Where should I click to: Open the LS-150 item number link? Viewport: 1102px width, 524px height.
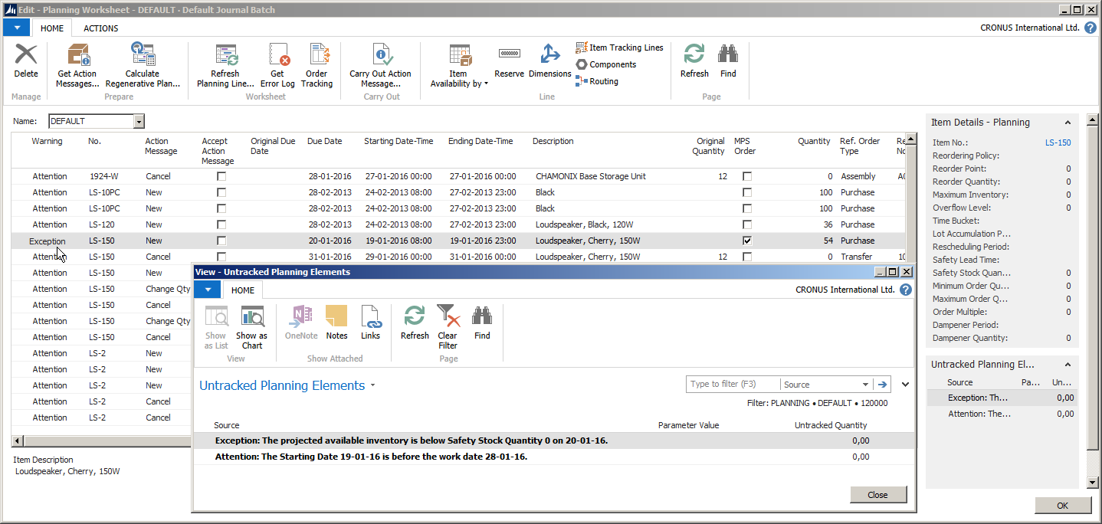pos(1058,142)
